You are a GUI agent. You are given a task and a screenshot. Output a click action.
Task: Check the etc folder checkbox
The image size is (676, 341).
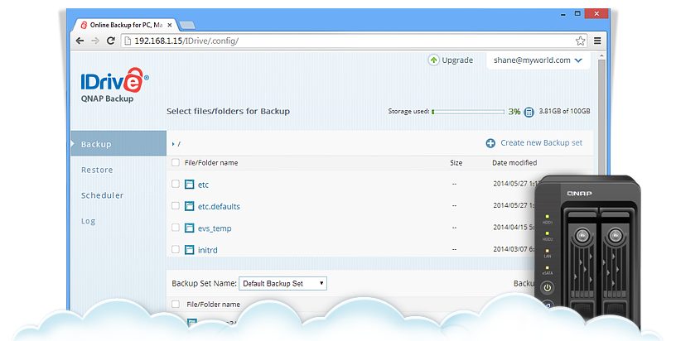(x=176, y=184)
